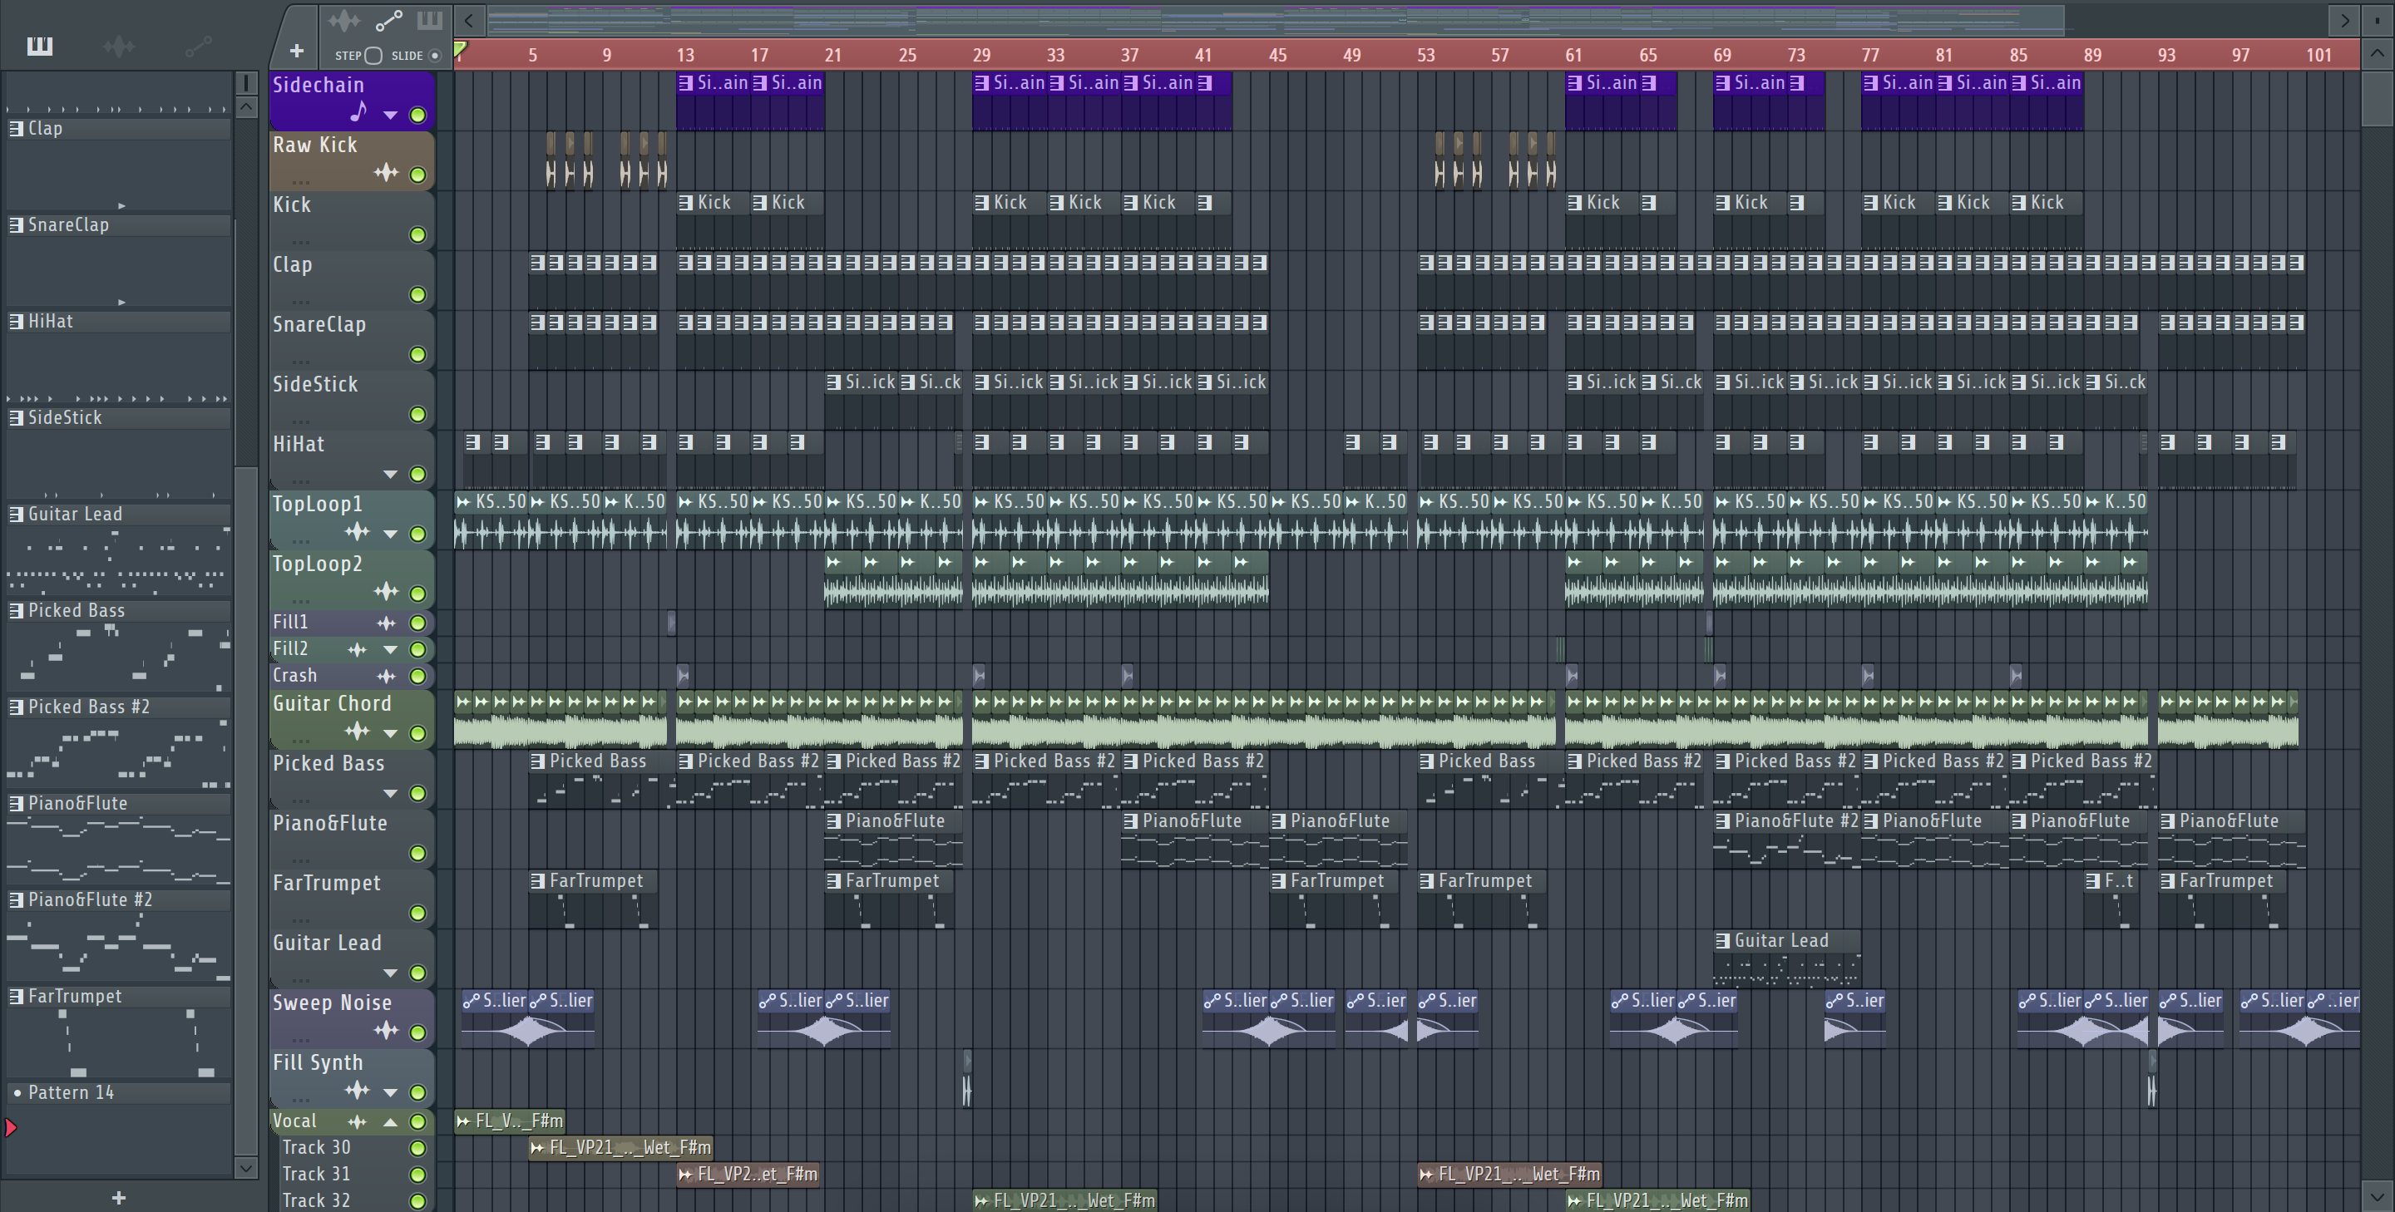Mute the Piano&Flute track
2395x1212 pixels.
click(x=418, y=853)
